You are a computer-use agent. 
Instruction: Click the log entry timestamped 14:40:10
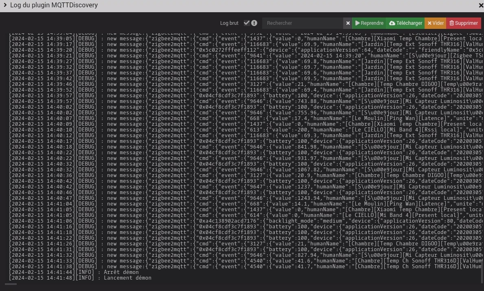[x=245, y=129]
